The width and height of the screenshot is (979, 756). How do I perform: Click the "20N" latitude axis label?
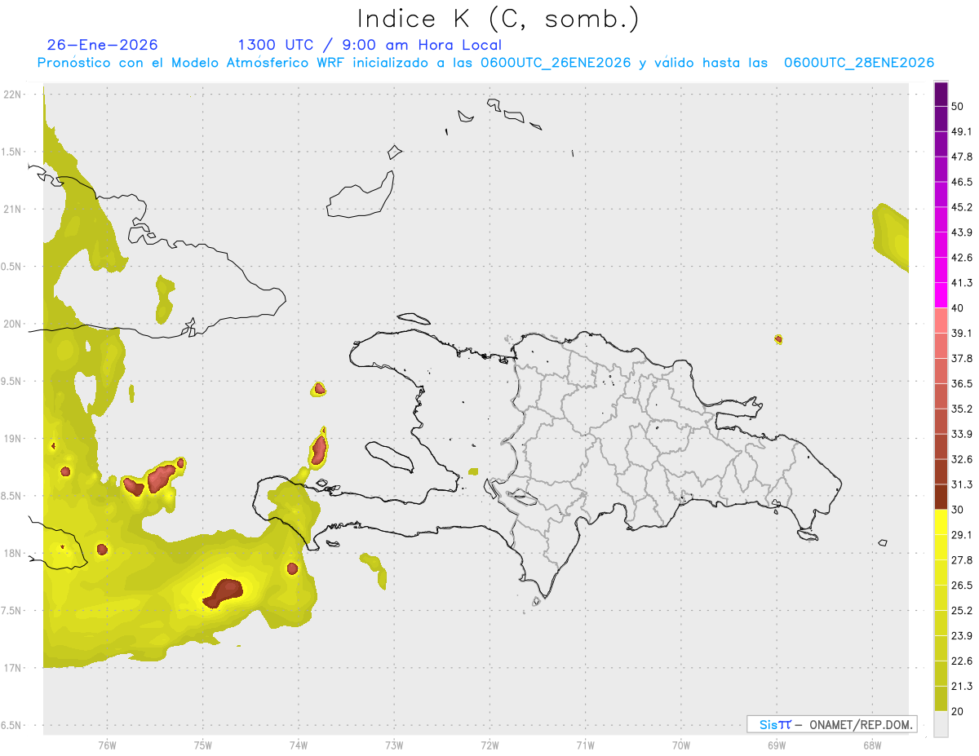[14, 324]
